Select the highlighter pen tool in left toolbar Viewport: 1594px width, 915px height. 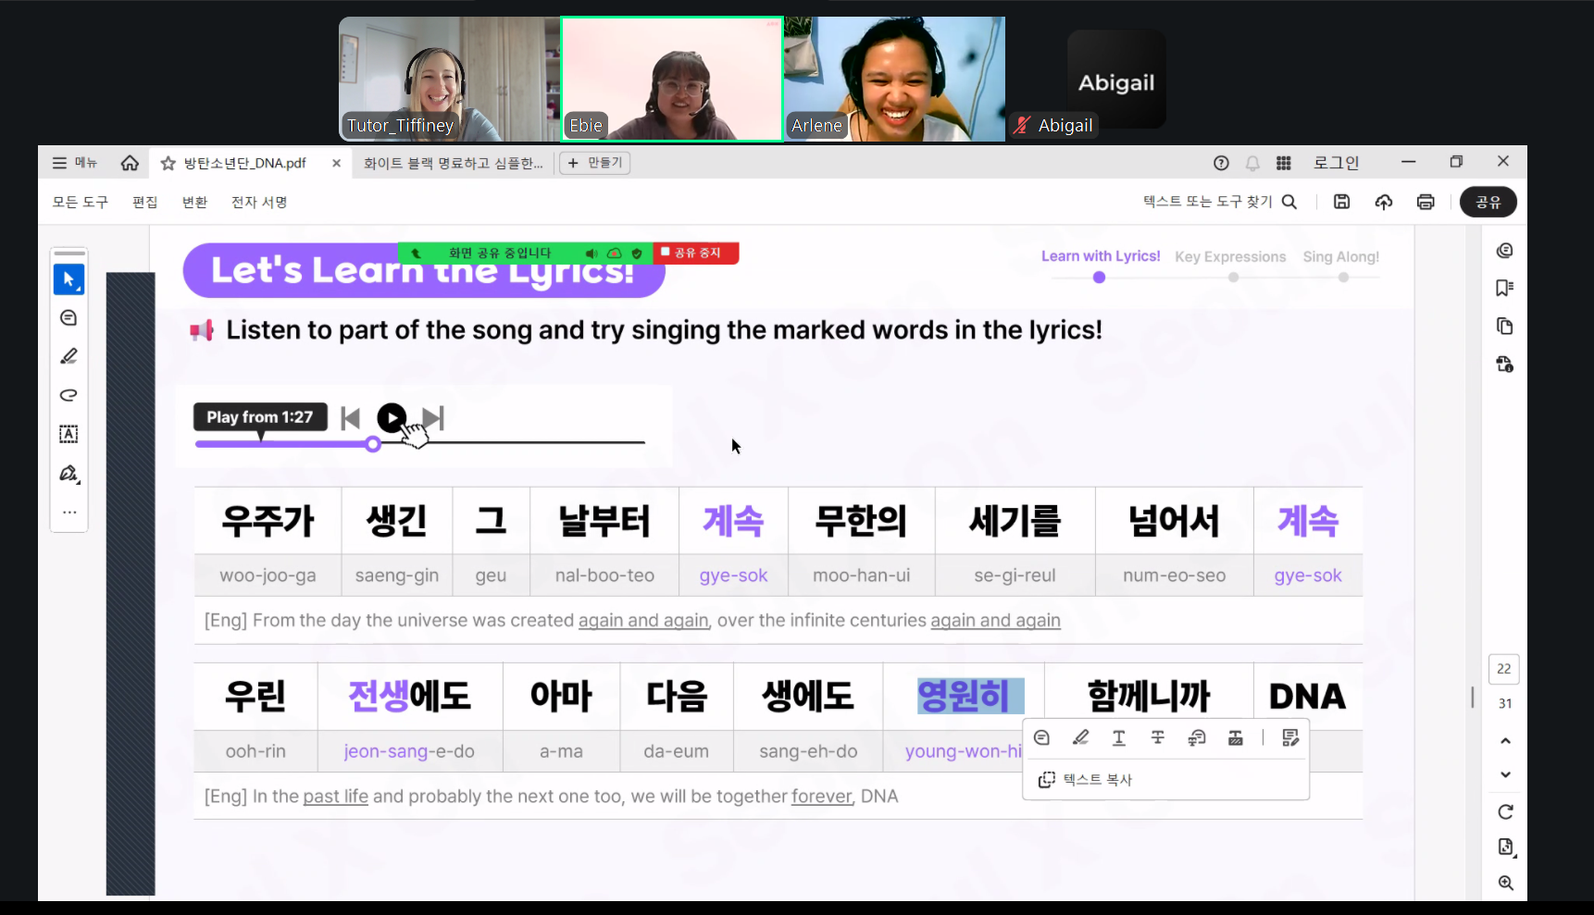click(x=68, y=356)
